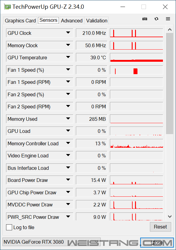Expand the GPU Temperature dropdown arrow
Screen dimensions: 176x250
click(x=68, y=57)
